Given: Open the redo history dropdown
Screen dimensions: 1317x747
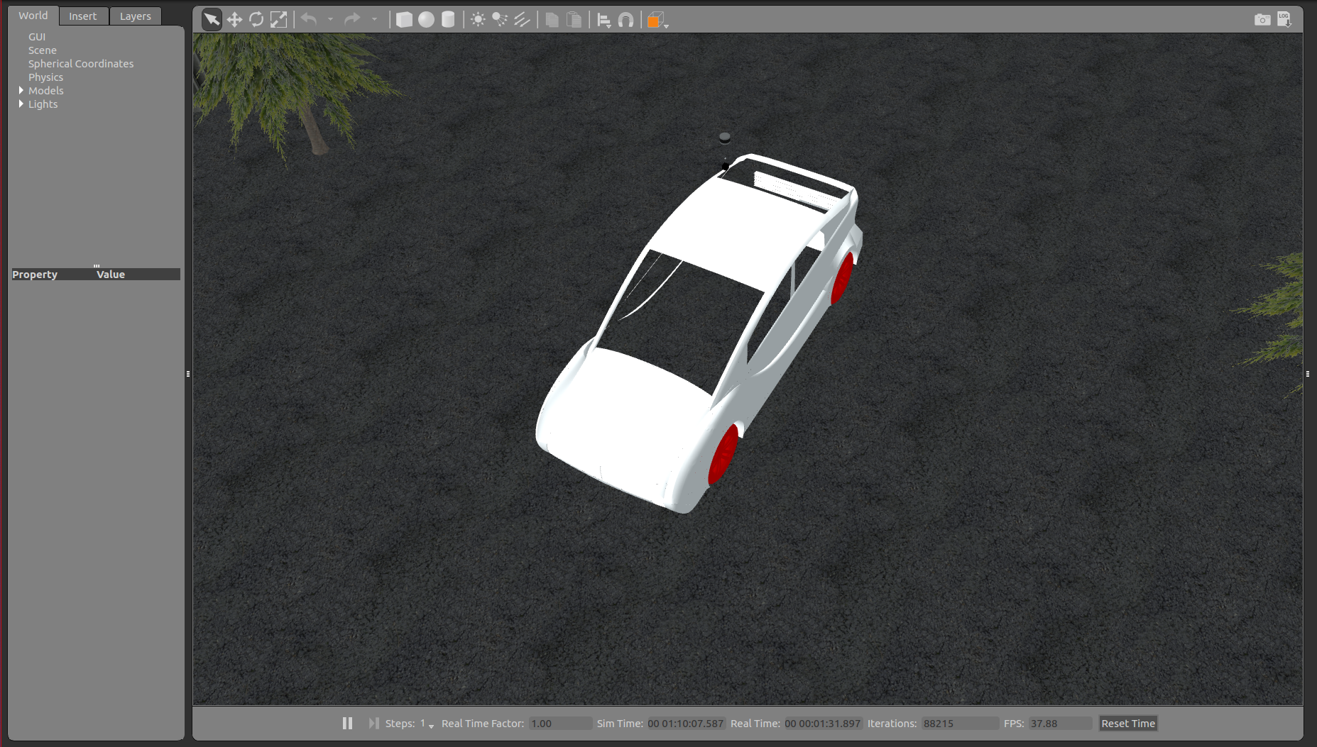Looking at the screenshot, I should pyautogui.click(x=374, y=20).
